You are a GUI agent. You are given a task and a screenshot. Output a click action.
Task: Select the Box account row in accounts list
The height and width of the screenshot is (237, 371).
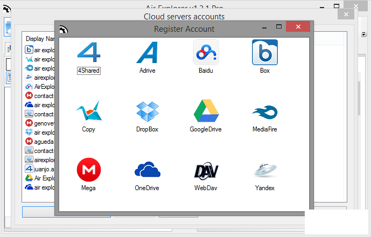[39, 50]
